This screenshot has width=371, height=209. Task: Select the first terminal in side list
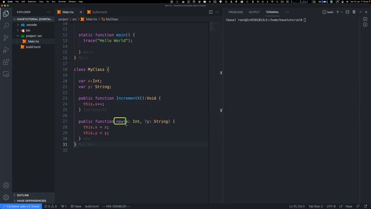click(x=365, y=19)
